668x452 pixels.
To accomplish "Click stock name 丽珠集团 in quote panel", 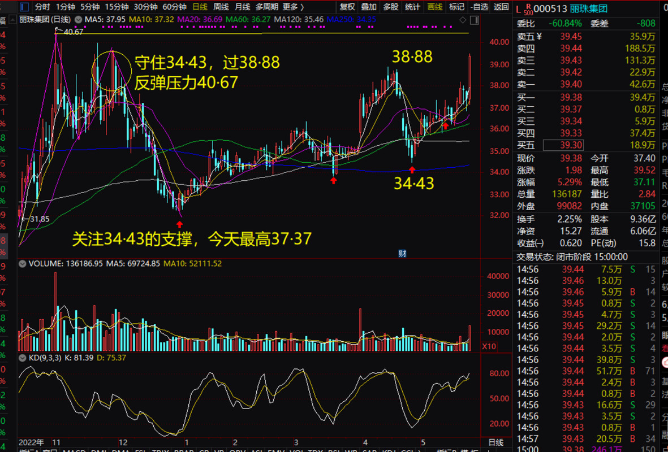I will pos(588,9).
